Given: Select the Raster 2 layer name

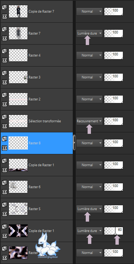Looking at the screenshot, I should click(x=35, y=99).
